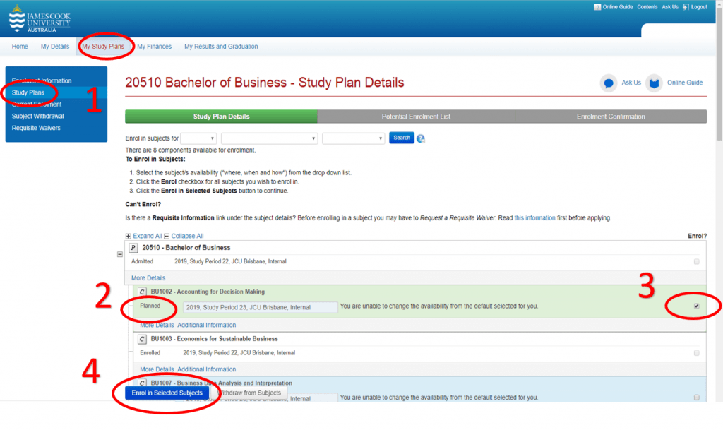Viewport: 723px width, 430px height.
Task: Click the 'Enrol?' column header
Action: coord(697,236)
